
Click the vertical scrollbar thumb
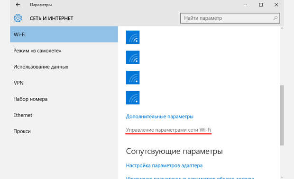coord(282,115)
